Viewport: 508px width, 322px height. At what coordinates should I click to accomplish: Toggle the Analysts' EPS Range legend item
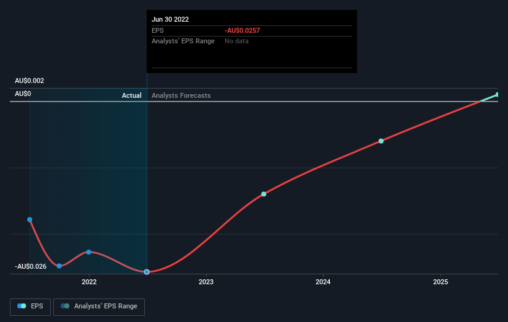click(99, 306)
